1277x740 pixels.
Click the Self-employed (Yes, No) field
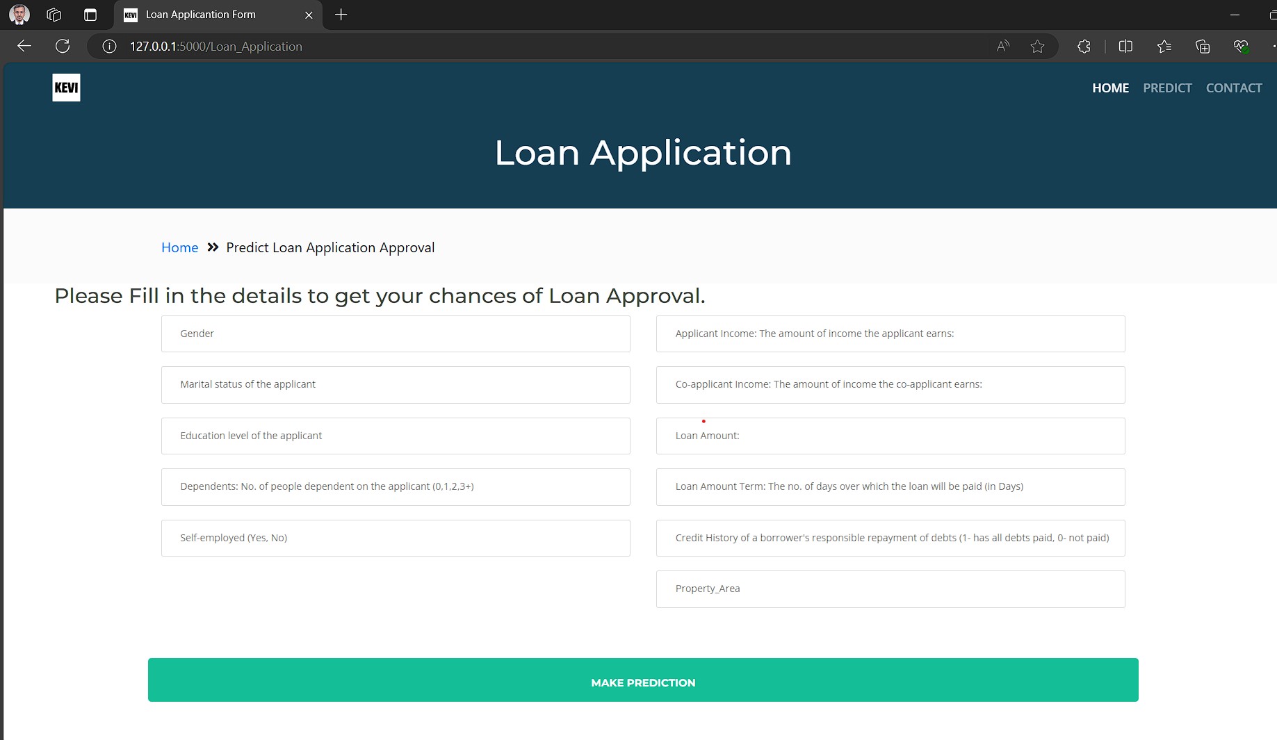point(396,538)
